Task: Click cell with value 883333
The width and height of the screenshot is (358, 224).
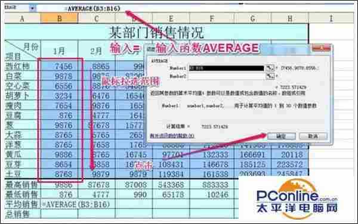Action: 212,185
